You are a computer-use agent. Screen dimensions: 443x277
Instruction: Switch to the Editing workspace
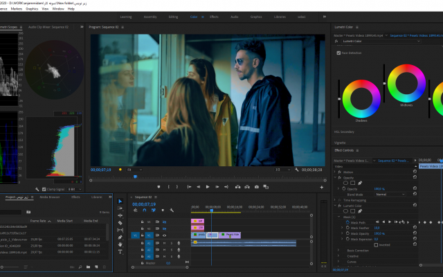click(x=173, y=17)
